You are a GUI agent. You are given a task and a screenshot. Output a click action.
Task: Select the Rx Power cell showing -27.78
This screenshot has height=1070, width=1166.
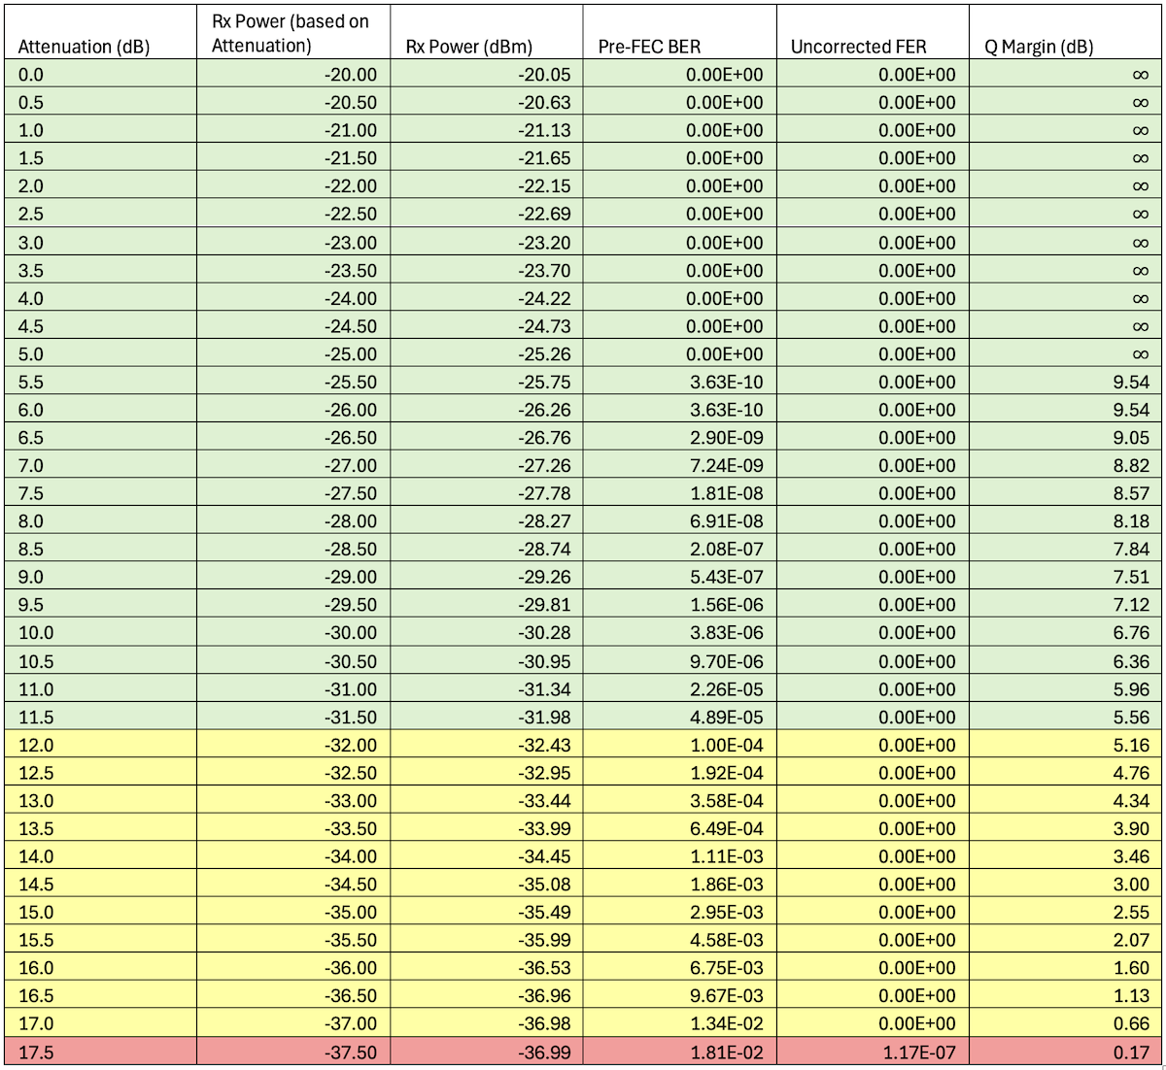point(487,493)
